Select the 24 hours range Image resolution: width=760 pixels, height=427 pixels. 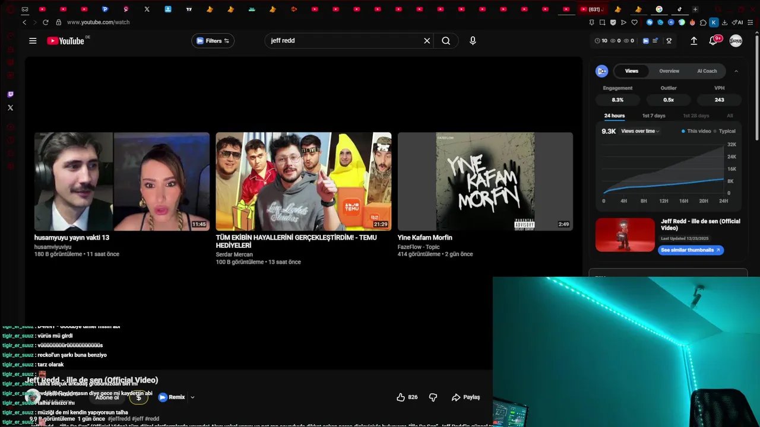coord(614,116)
